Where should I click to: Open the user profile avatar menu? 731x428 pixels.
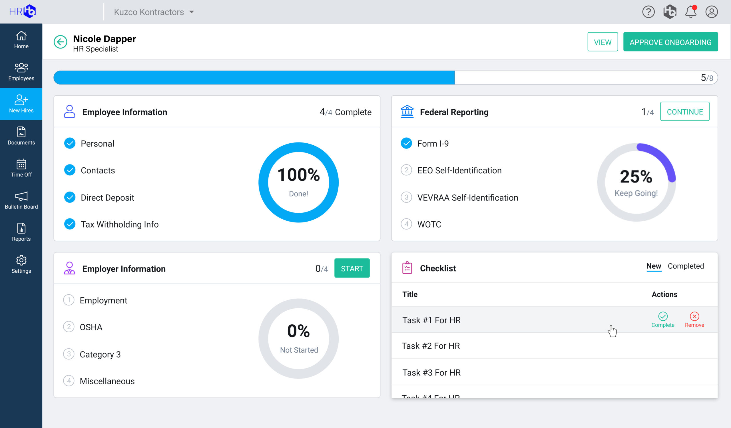click(712, 12)
